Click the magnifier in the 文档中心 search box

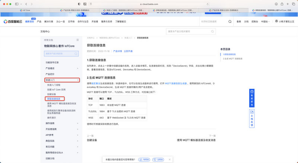click(212, 32)
